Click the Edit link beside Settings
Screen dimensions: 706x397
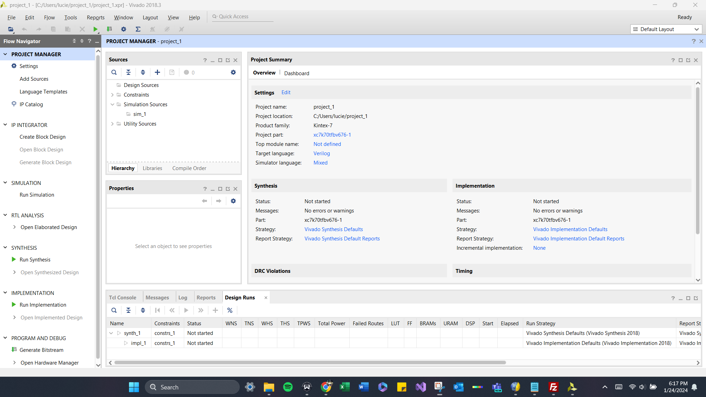286,92
